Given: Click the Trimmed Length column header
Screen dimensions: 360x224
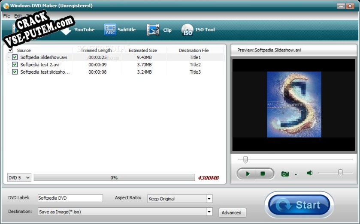Looking at the screenshot, I should click(96, 51).
